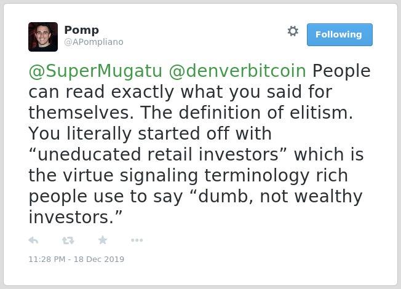Open the three-dots more options icon
Viewport: 401px width, 289px height.
click(137, 240)
